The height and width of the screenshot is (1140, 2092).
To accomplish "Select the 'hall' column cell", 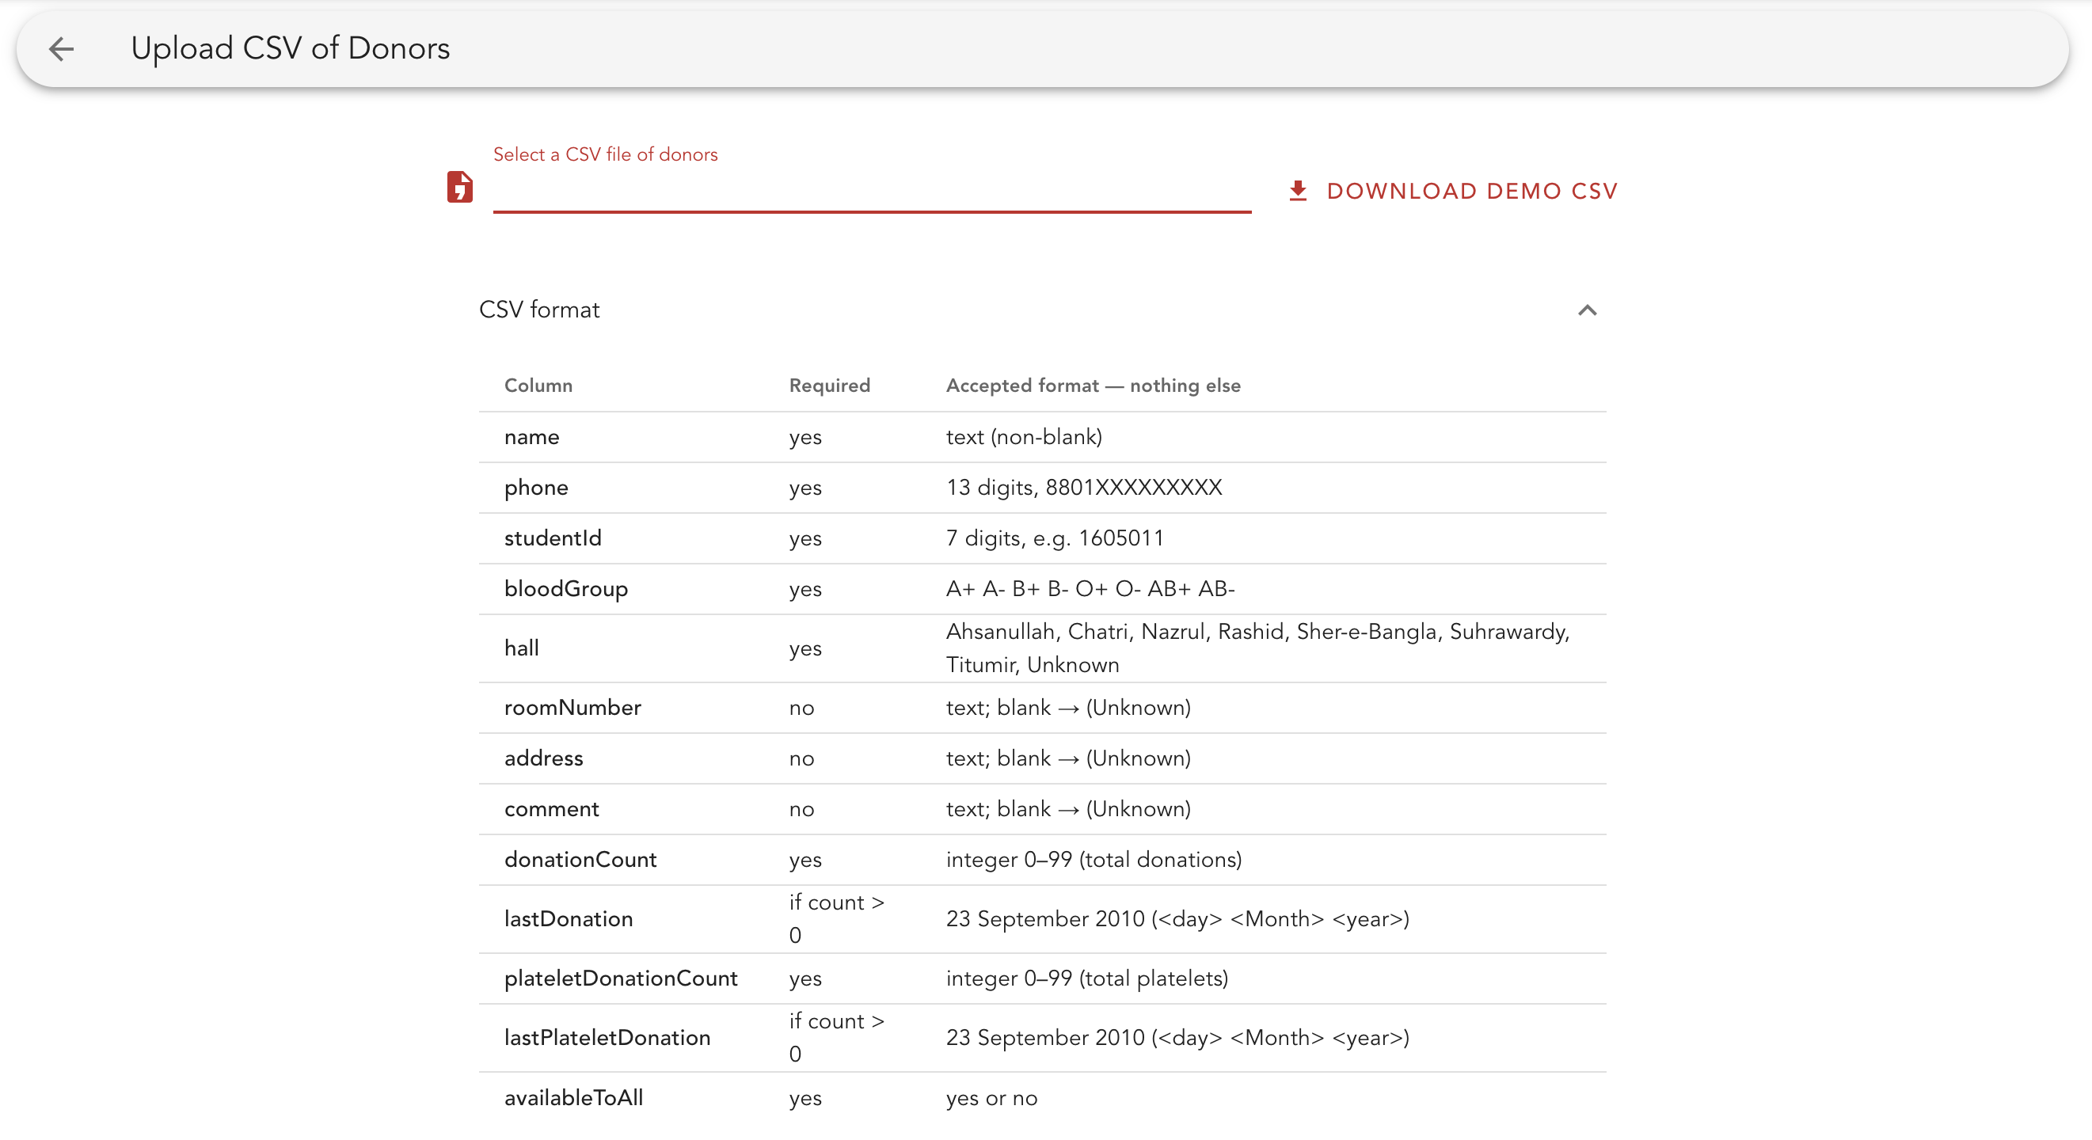I will 521,648.
